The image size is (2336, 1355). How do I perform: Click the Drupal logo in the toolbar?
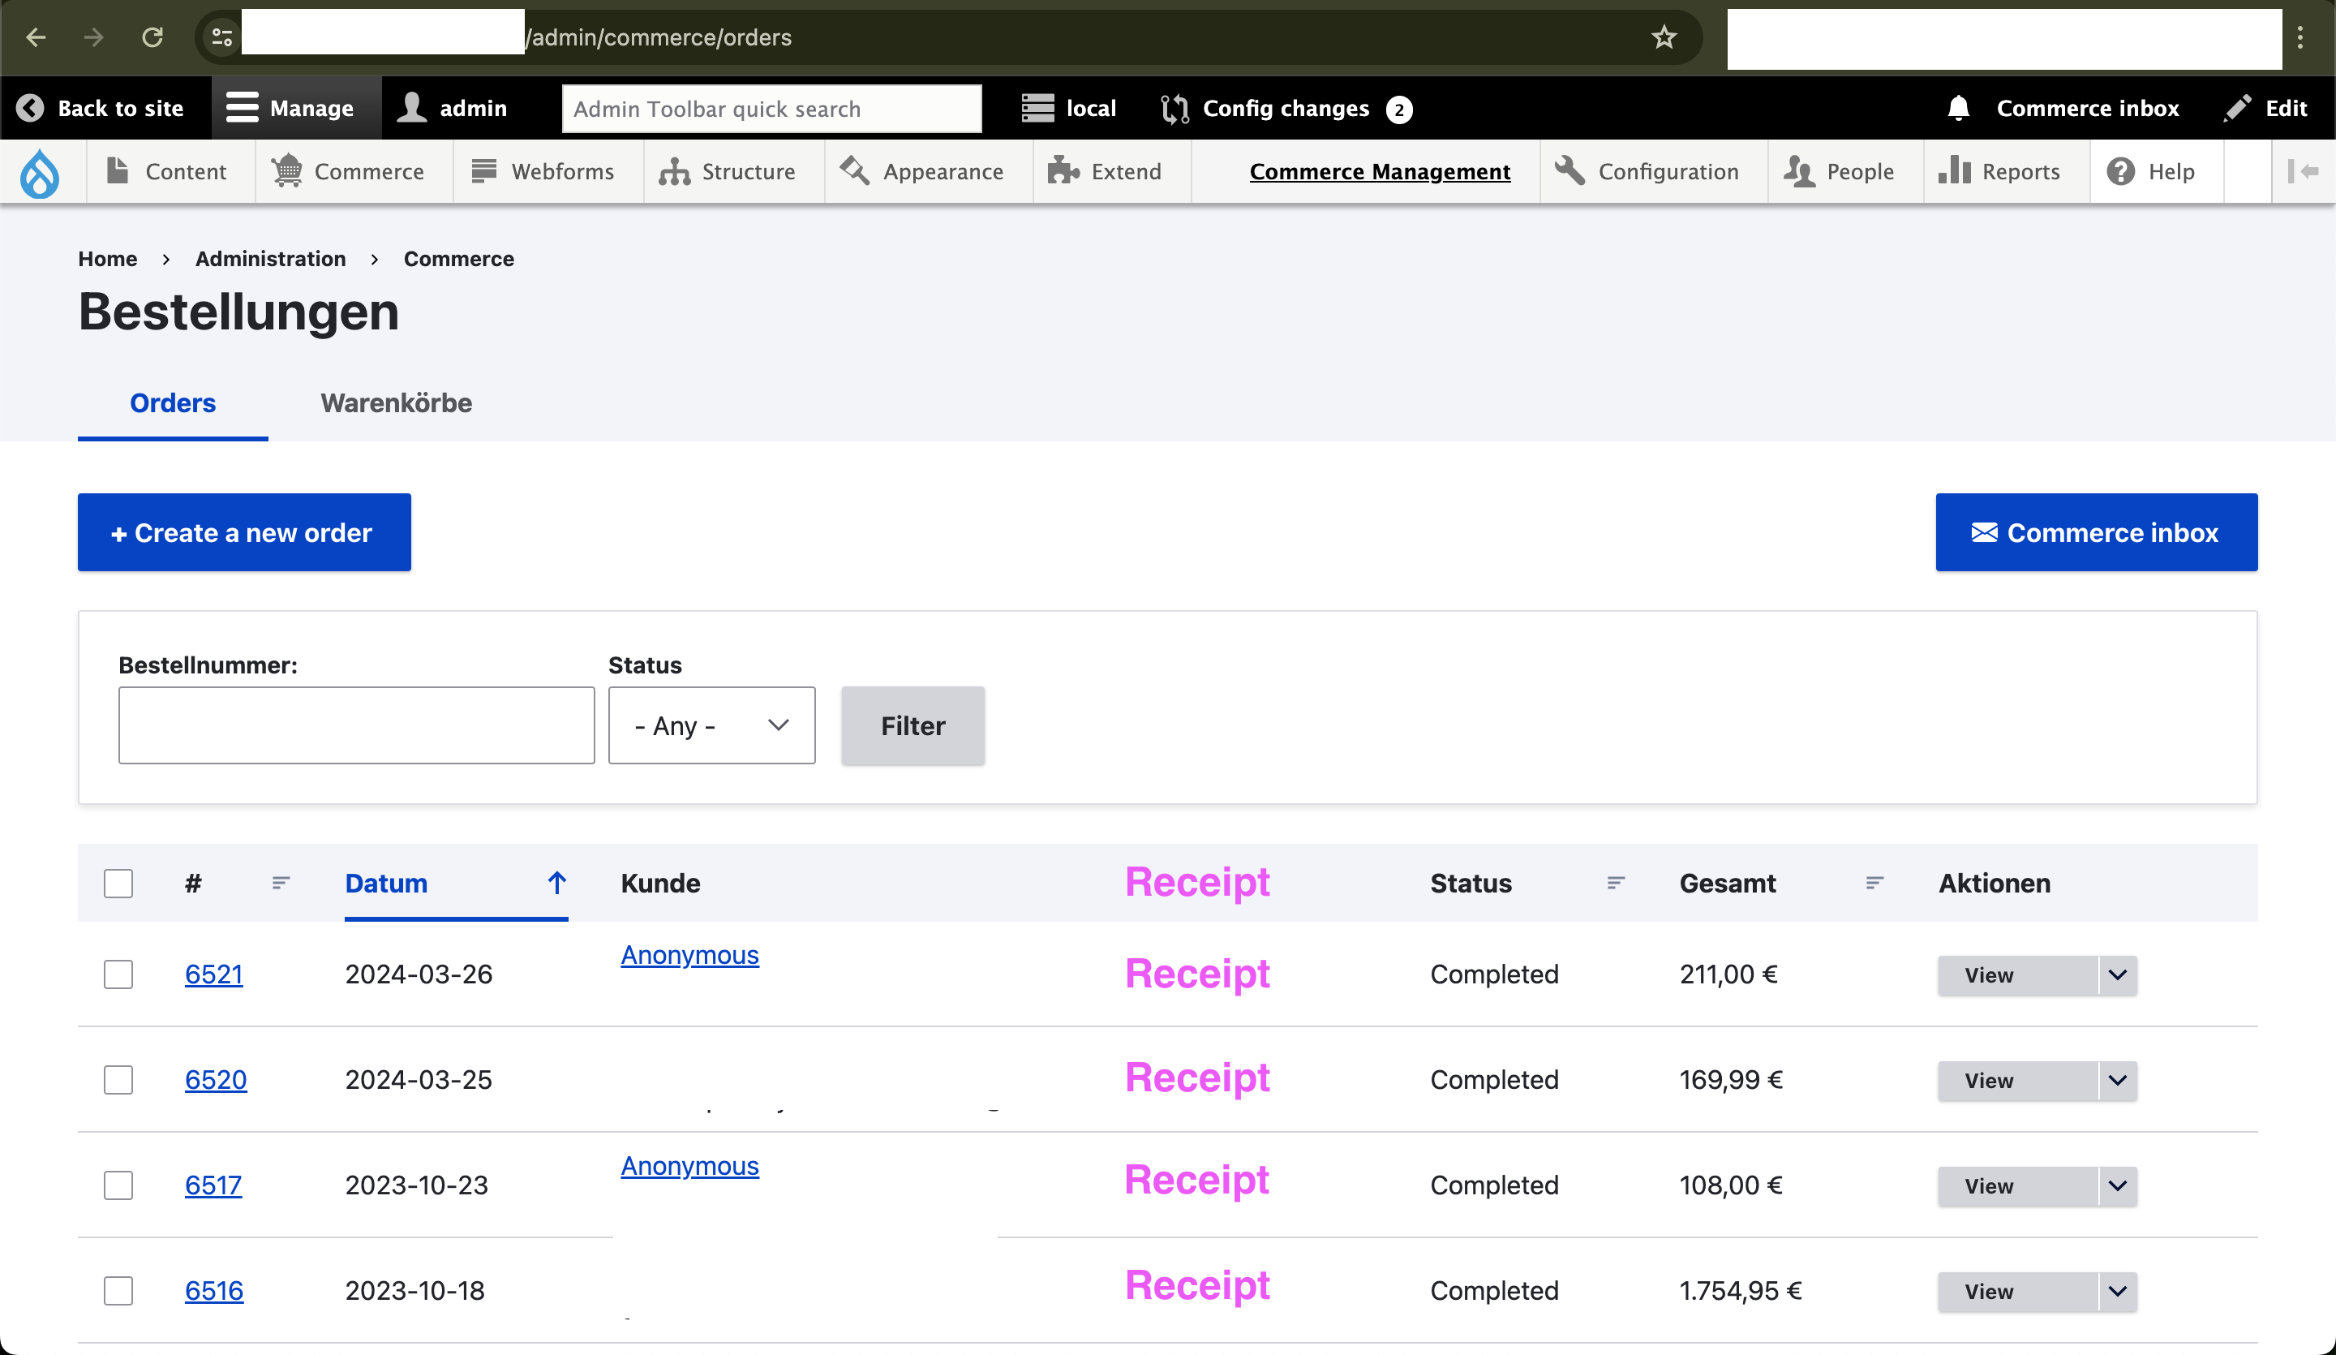point(39,171)
